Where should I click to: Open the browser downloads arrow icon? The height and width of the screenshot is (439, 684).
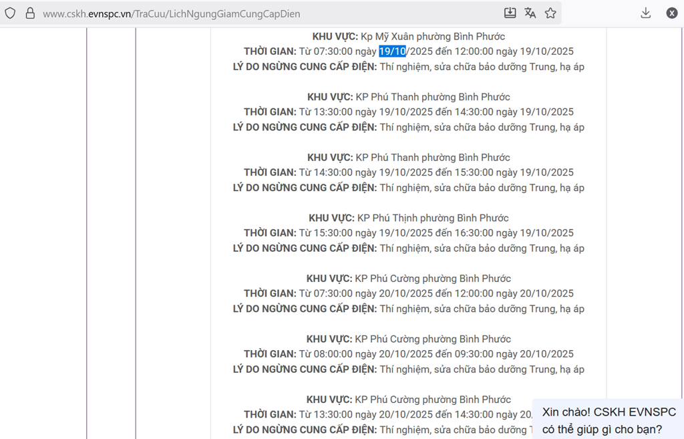pyautogui.click(x=645, y=13)
